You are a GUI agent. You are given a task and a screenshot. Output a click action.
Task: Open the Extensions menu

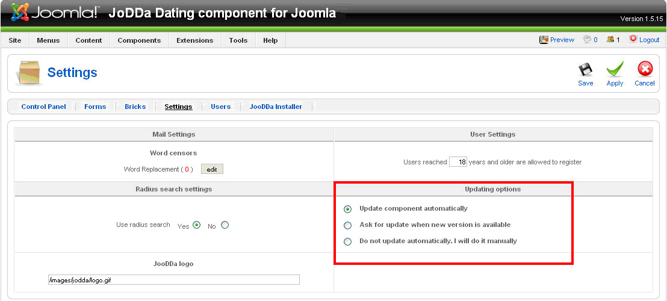pyautogui.click(x=195, y=40)
